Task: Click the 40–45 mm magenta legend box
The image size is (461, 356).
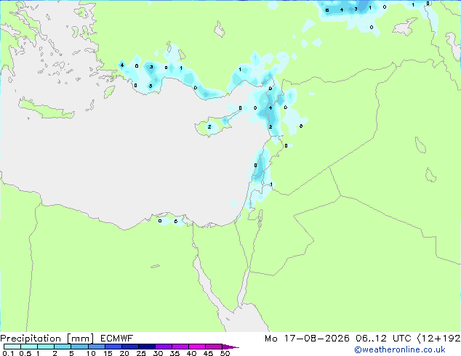Action: click(x=197, y=347)
